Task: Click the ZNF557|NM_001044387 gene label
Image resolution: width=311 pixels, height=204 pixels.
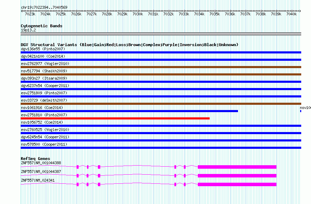Action: click(41, 172)
